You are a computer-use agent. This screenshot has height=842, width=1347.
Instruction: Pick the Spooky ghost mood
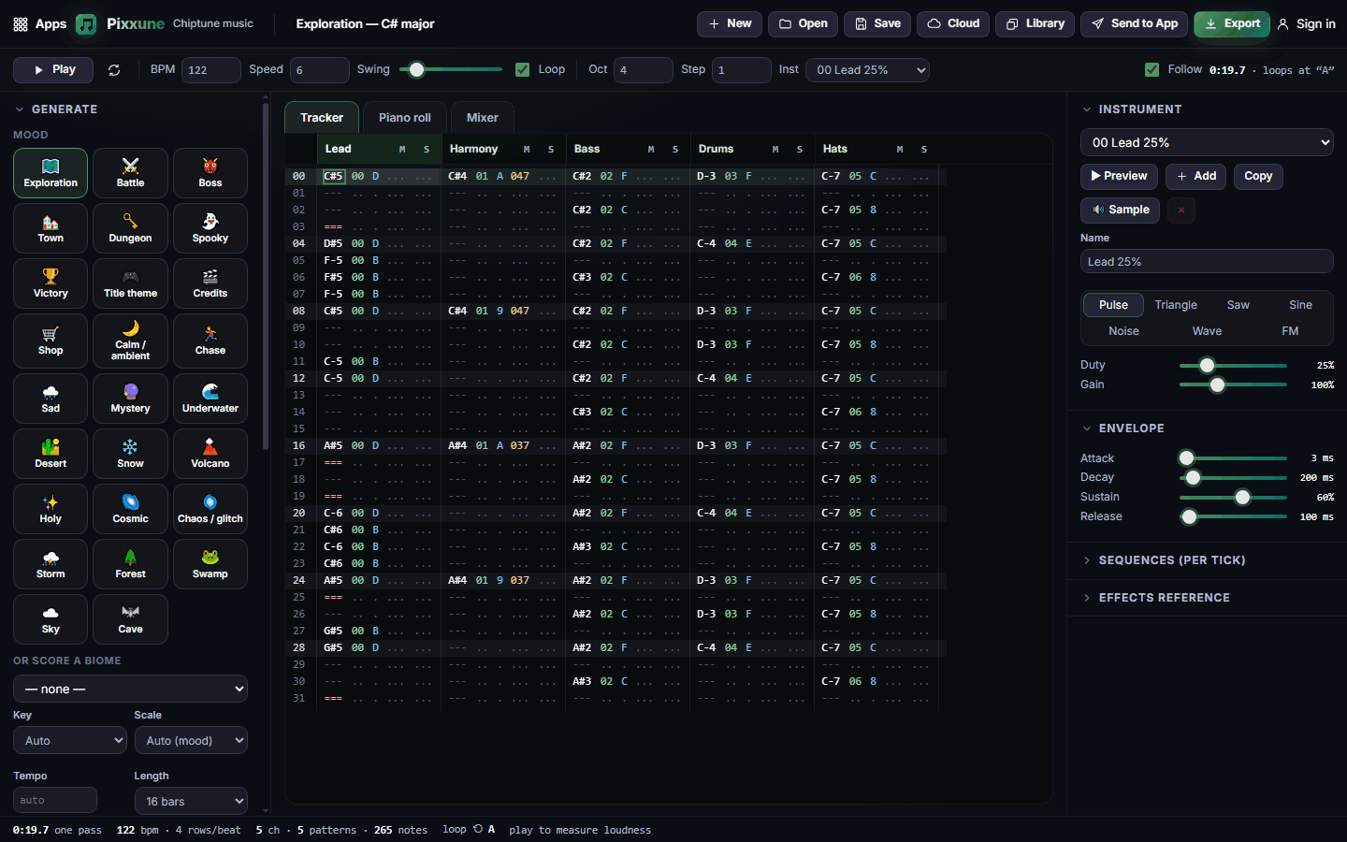click(210, 228)
